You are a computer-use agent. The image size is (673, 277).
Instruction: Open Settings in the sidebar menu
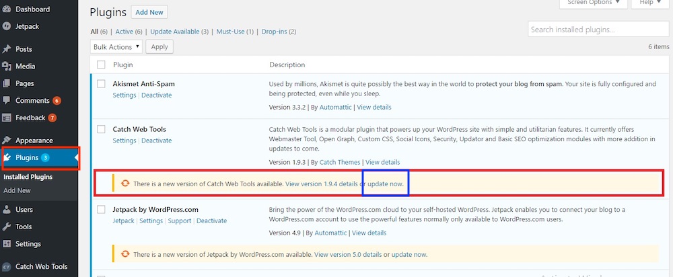[x=28, y=244]
